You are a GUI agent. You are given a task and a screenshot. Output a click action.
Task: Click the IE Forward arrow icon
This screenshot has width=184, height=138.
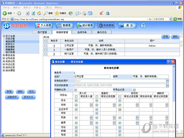(x=19, y=13)
